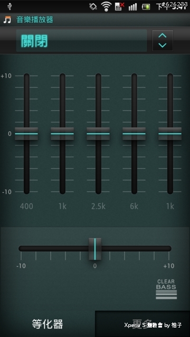Click the 400 frequency label
This screenshot has width=190, height=337.
(26, 206)
